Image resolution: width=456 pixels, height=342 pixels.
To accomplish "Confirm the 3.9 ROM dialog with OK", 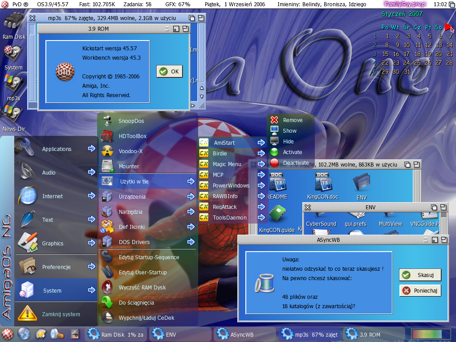I will [170, 71].
